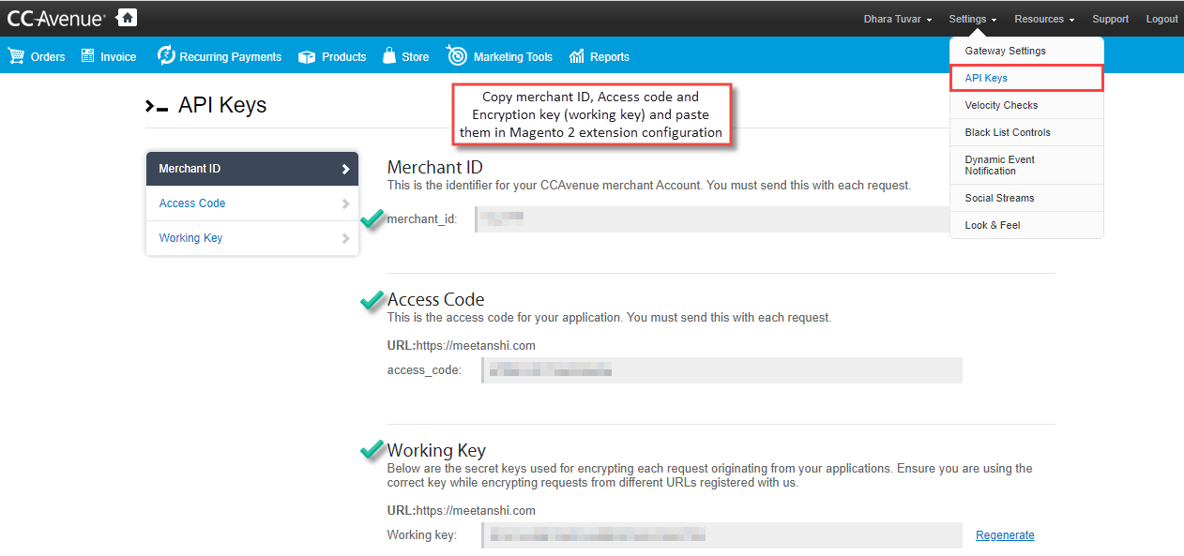Click the API Keys terminal icon
The height and width of the screenshot is (556, 1184).
pyautogui.click(x=156, y=105)
